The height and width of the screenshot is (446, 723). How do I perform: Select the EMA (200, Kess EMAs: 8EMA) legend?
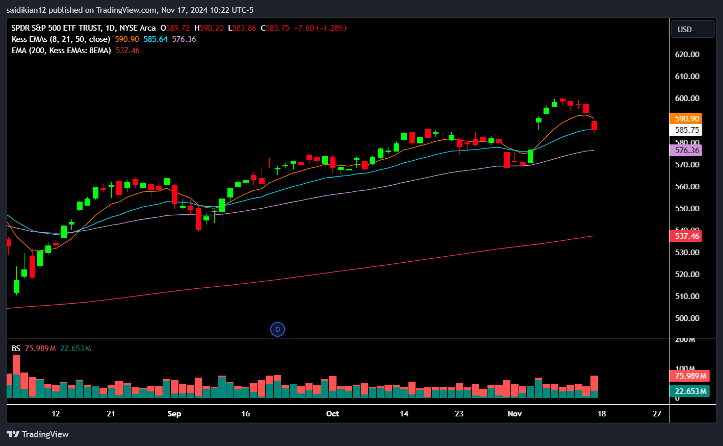point(61,51)
